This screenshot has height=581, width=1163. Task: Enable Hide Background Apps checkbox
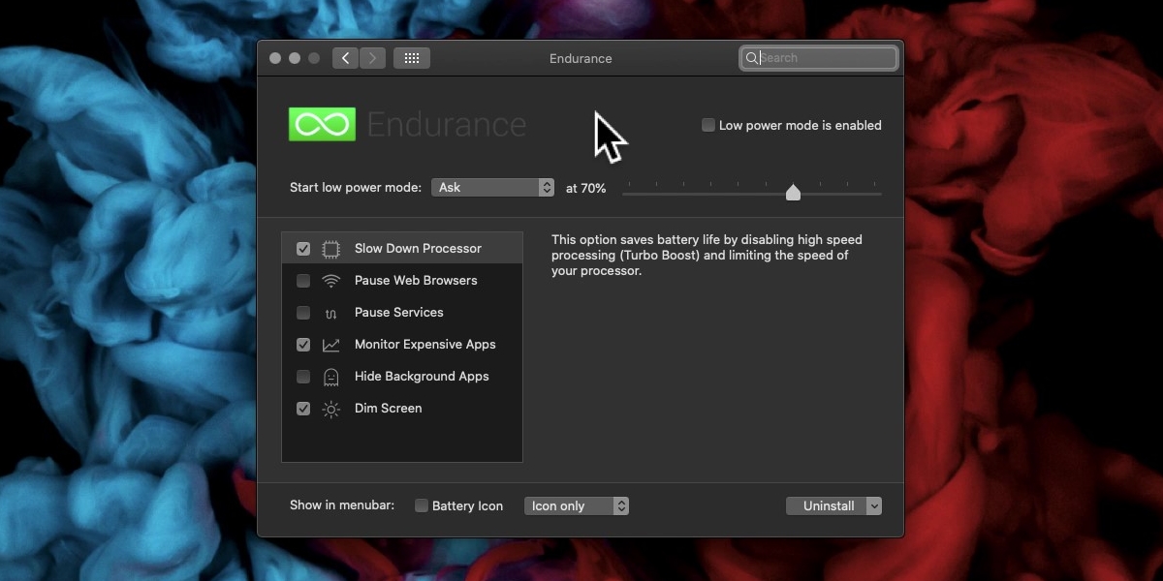point(303,377)
